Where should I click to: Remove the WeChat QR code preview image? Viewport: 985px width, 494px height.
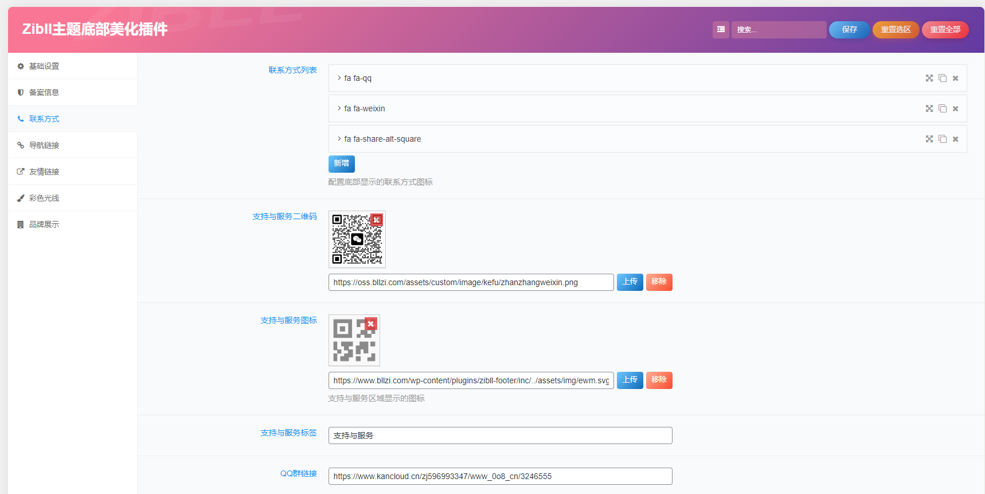[377, 220]
